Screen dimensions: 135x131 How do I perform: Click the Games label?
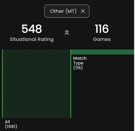[102, 39]
